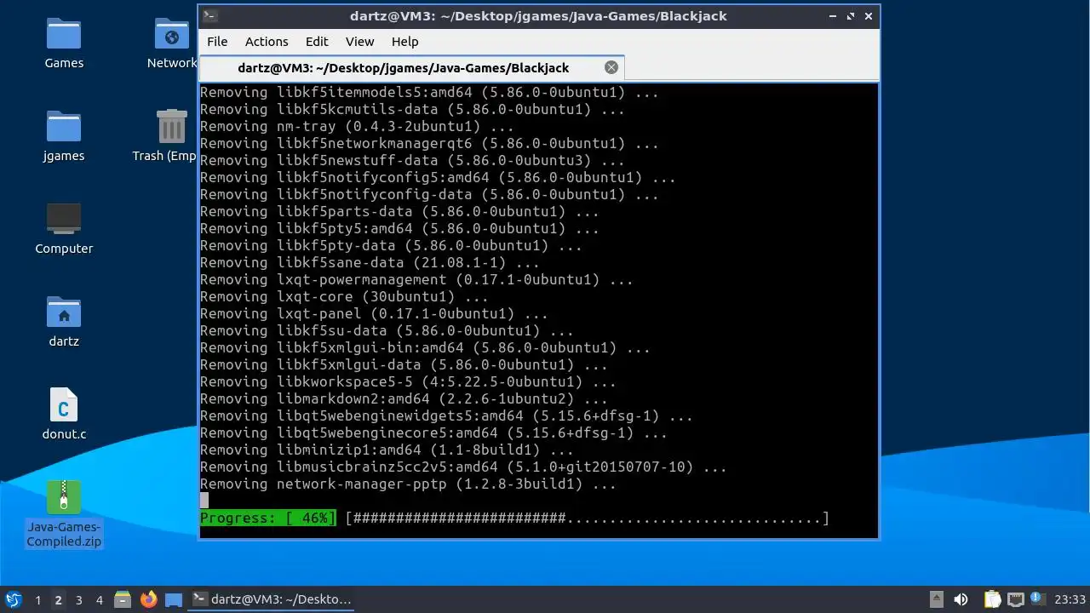Click the line 'Removing libkf5sane-data'
1090x613 pixels.
(370, 262)
